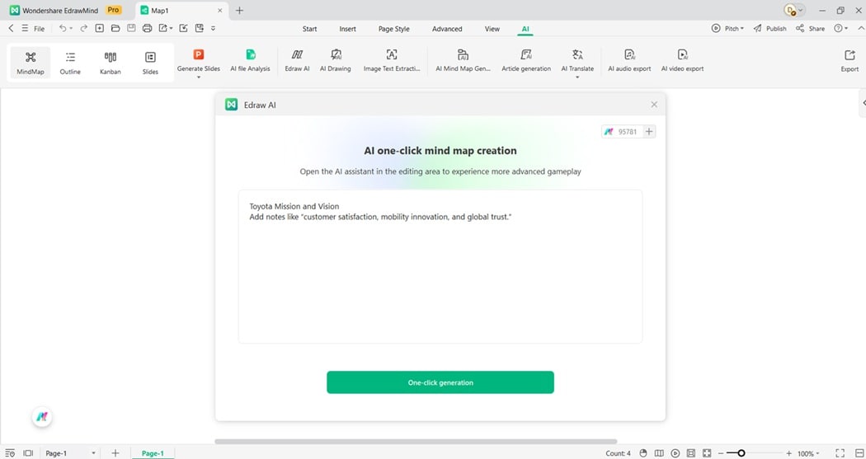
Task: Add a new page with plus button
Action: click(x=115, y=453)
